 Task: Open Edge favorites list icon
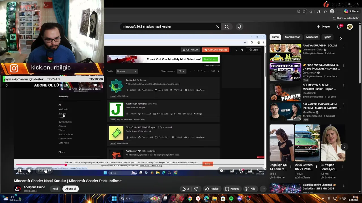(326, 11)
